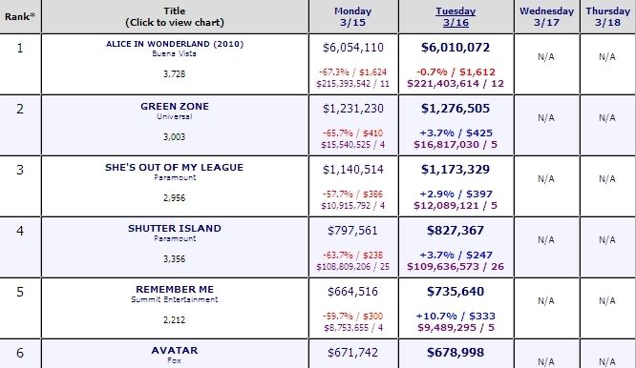Click Remember Me Tuesday gross $735,640

[x=456, y=292]
